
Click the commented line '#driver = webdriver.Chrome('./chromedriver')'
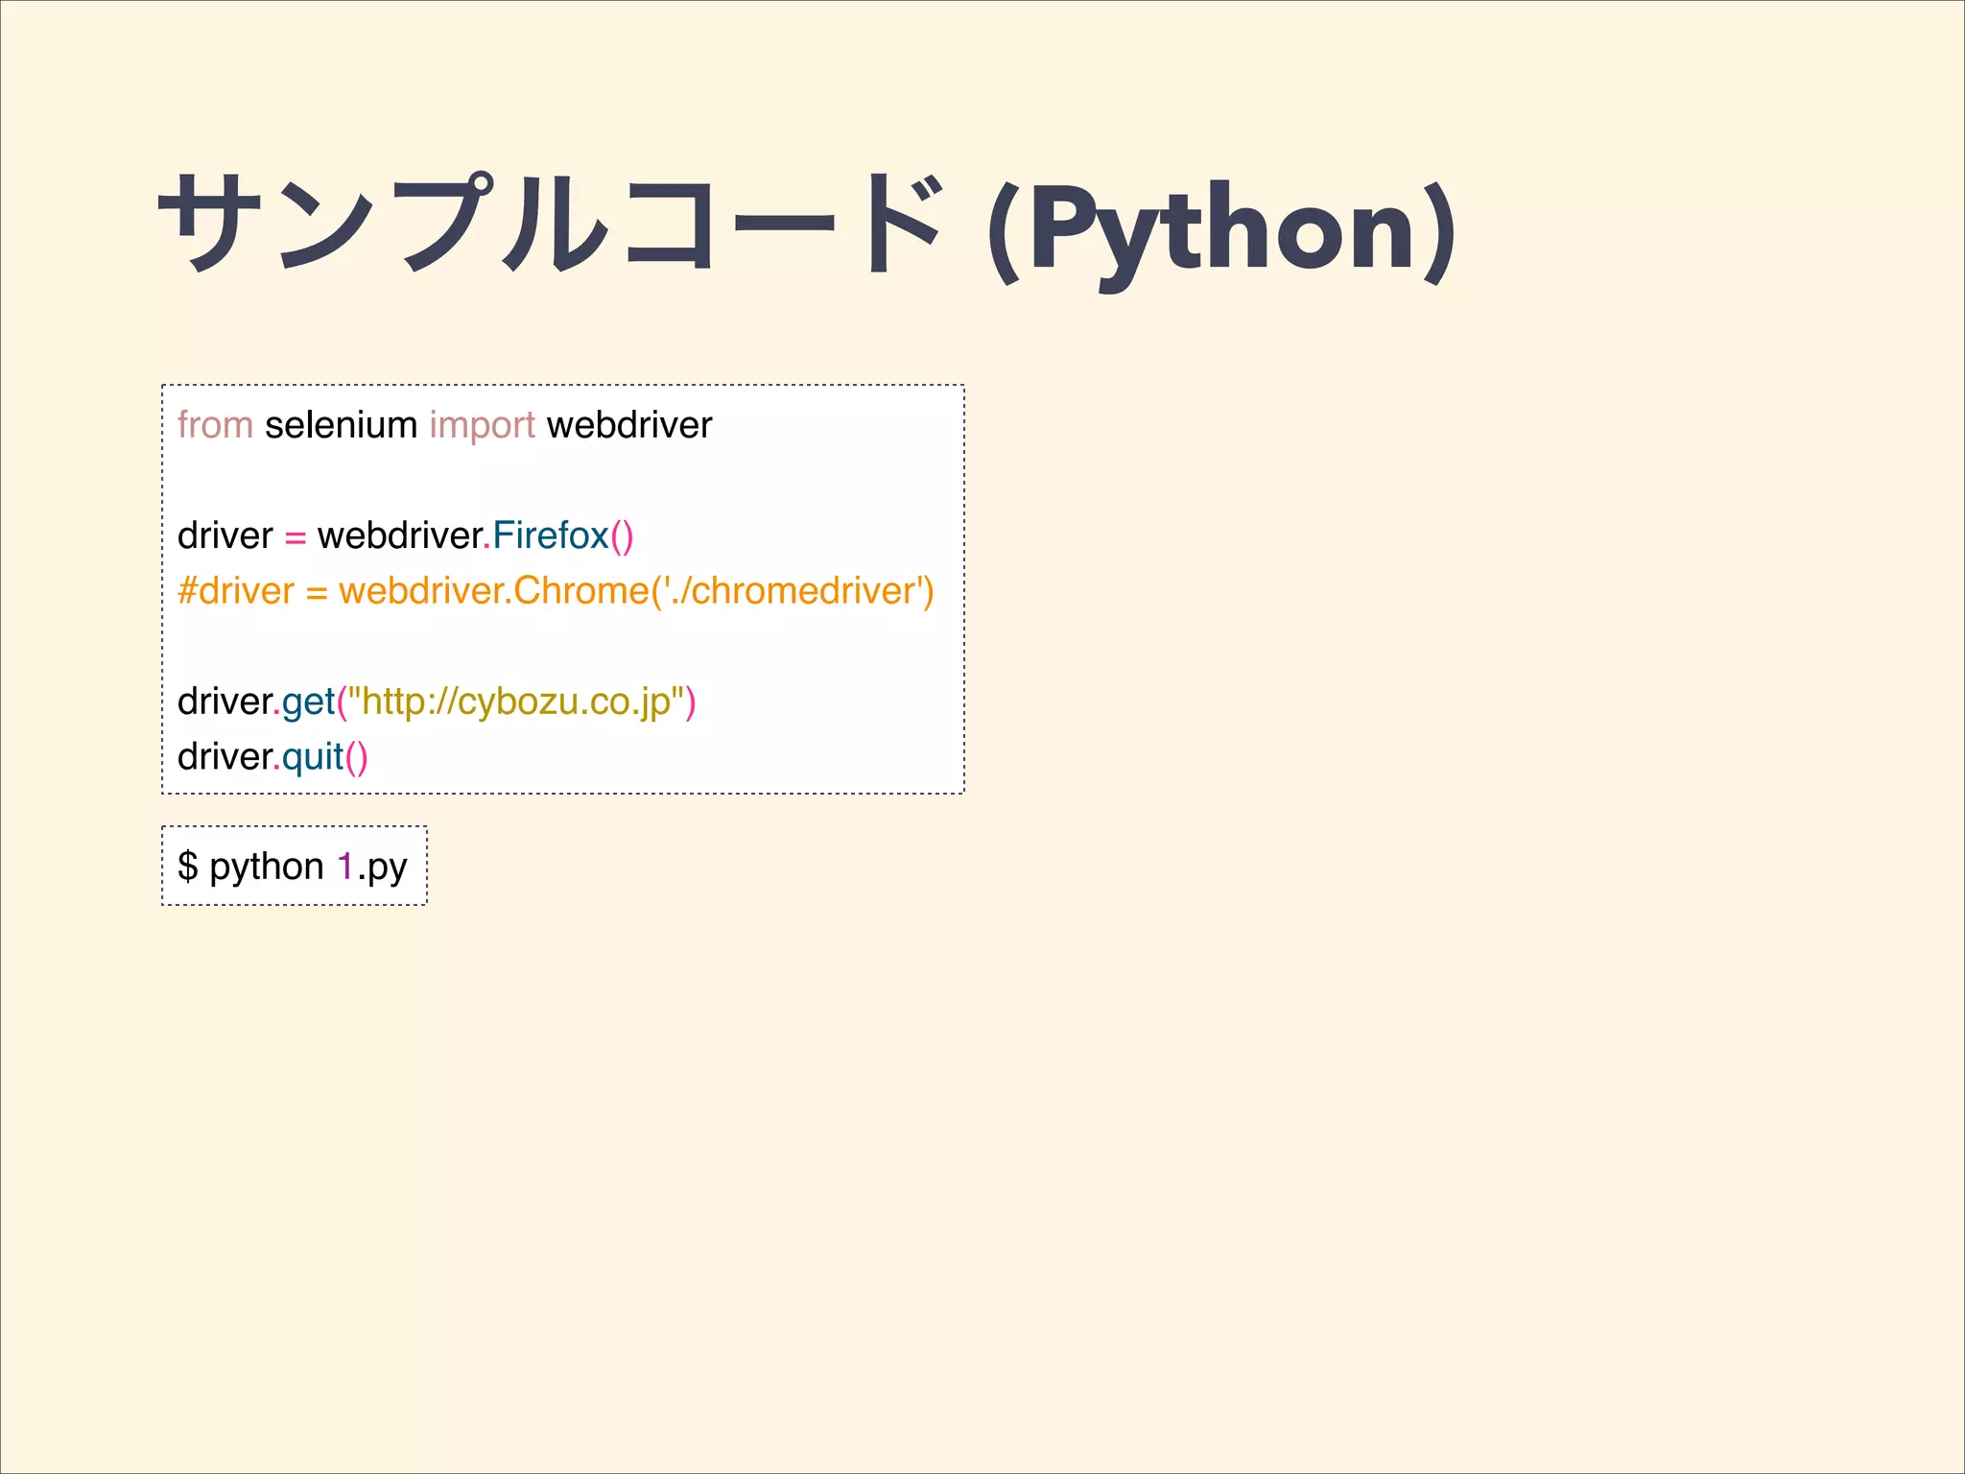(x=556, y=591)
